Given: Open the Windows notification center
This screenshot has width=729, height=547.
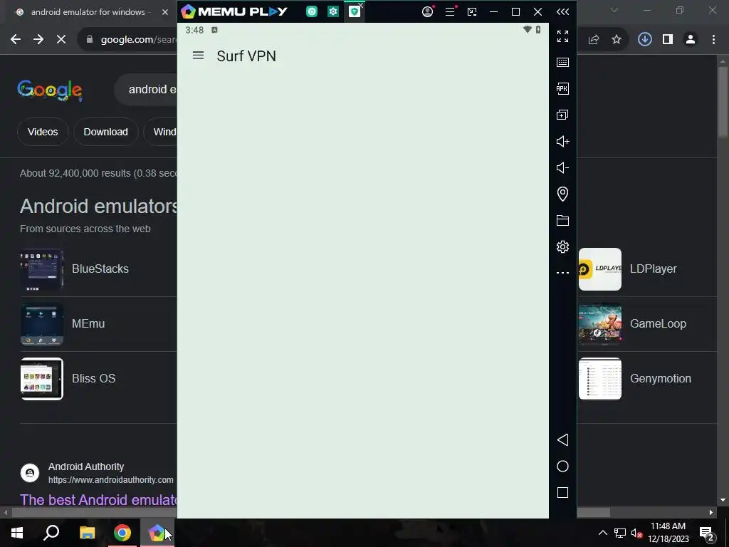Looking at the screenshot, I should (x=707, y=533).
